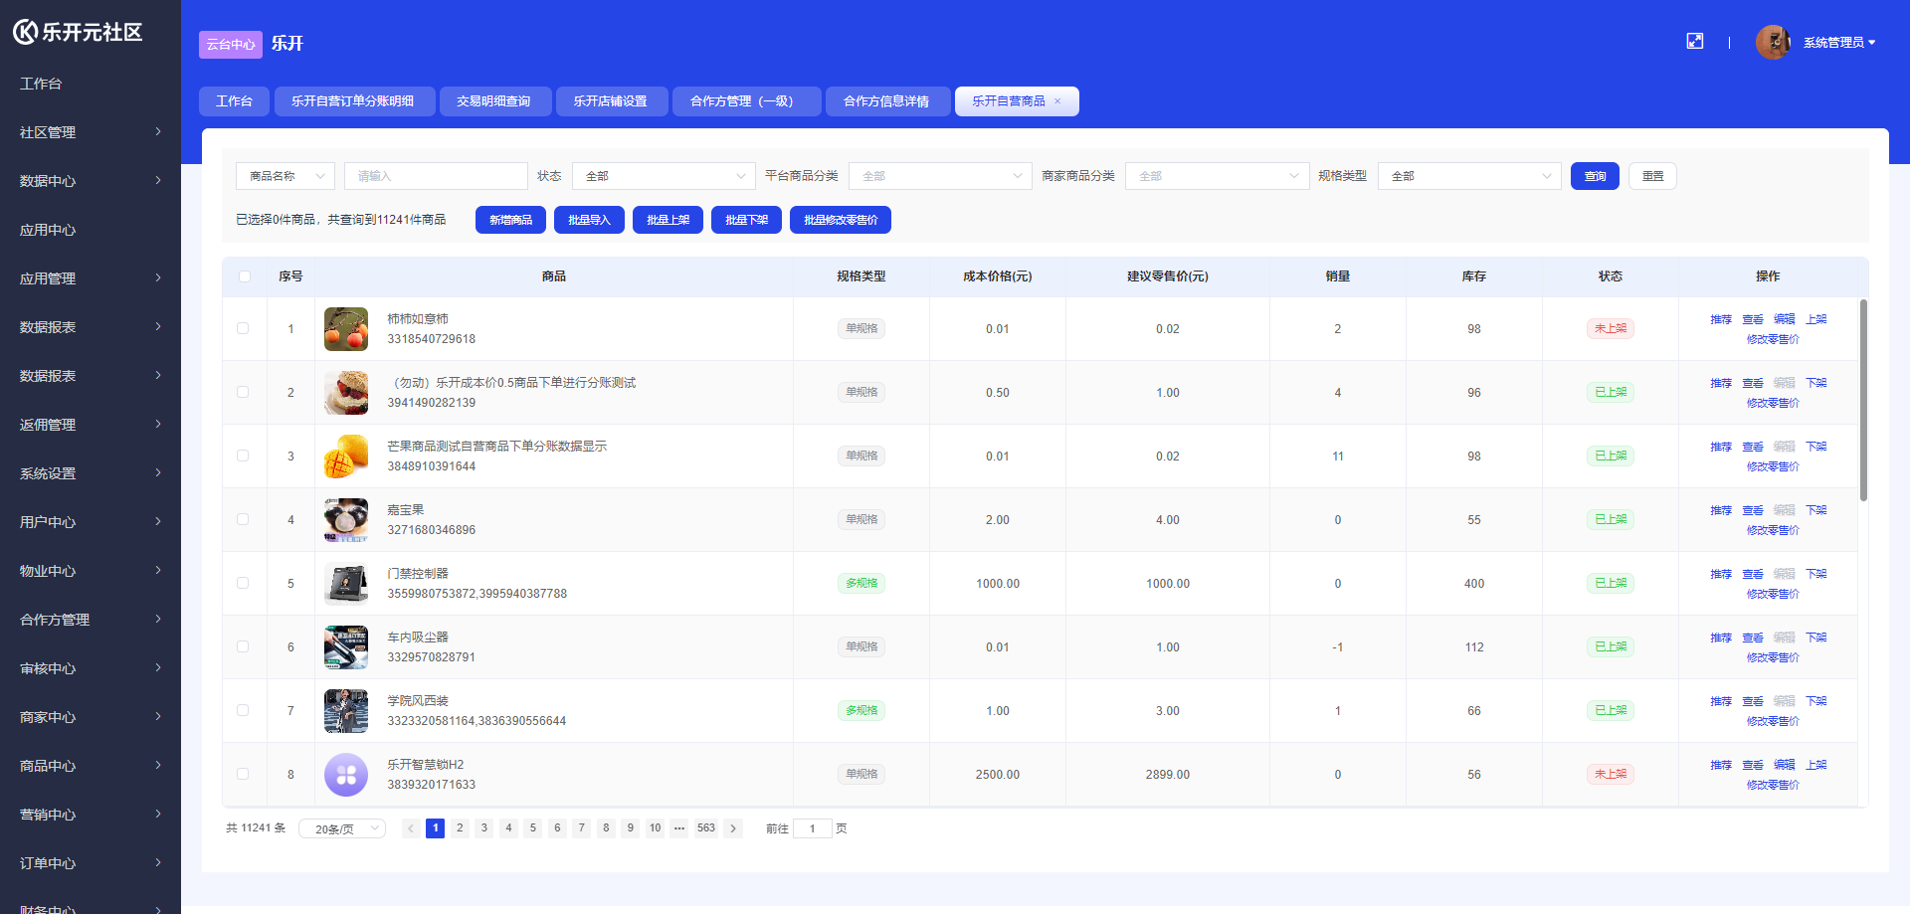Viewport: 1910px width, 914px height.
Task: Check row 5 门禁控制器 checkbox
Action: click(x=243, y=583)
